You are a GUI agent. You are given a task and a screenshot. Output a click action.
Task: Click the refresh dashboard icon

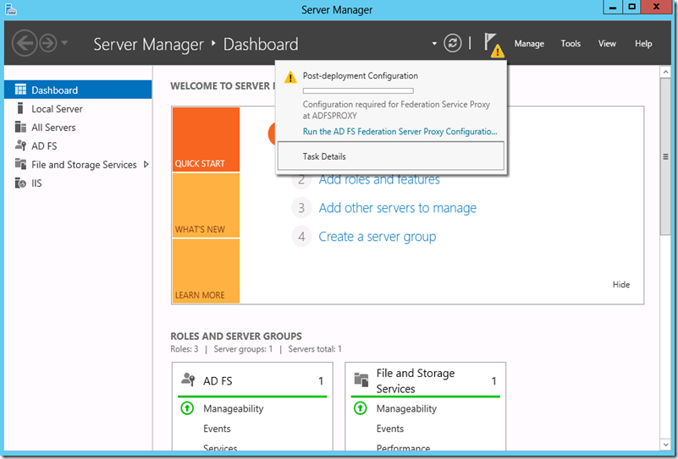click(452, 43)
